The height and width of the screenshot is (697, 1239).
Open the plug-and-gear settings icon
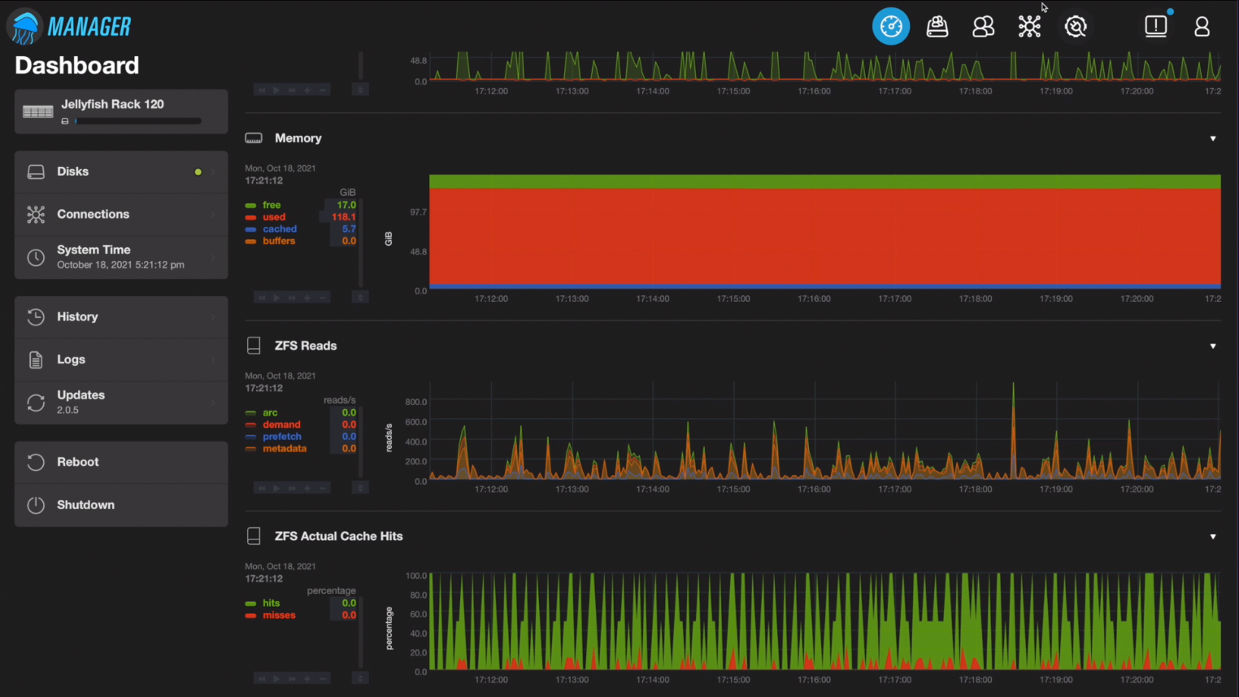tap(1076, 26)
